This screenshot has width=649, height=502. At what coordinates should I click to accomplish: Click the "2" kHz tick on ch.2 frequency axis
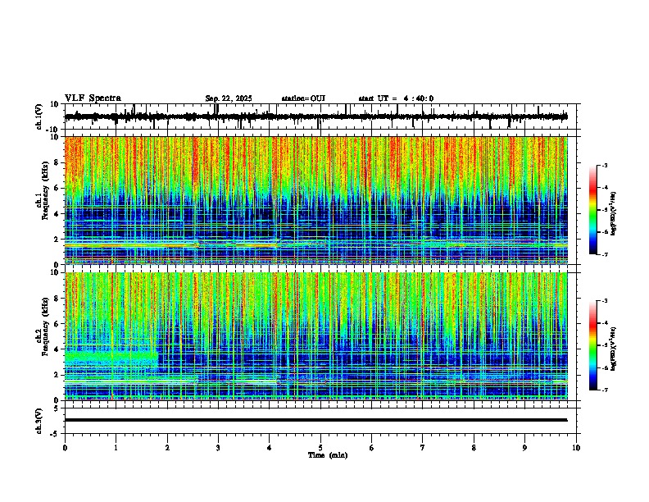click(57, 375)
